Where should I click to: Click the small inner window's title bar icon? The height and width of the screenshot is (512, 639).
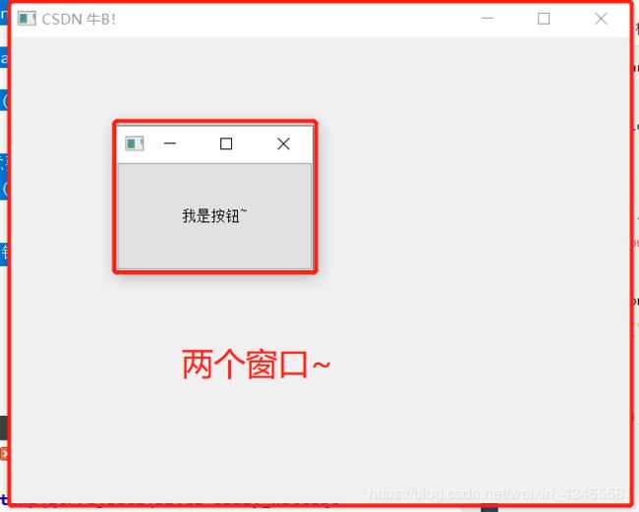[x=135, y=144]
